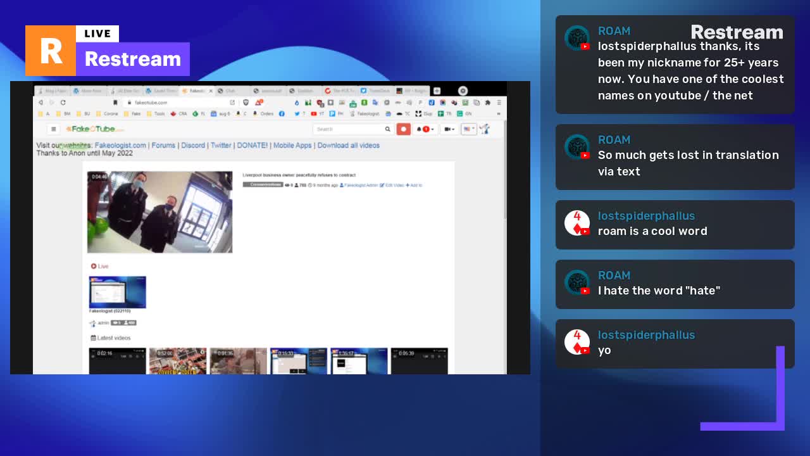Image resolution: width=810 pixels, height=456 pixels.
Task: Go back with the browser back arrow
Action: 40,102
